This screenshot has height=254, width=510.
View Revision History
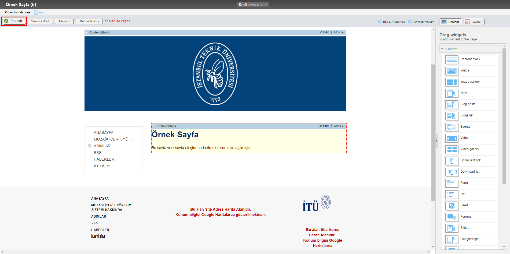point(423,22)
